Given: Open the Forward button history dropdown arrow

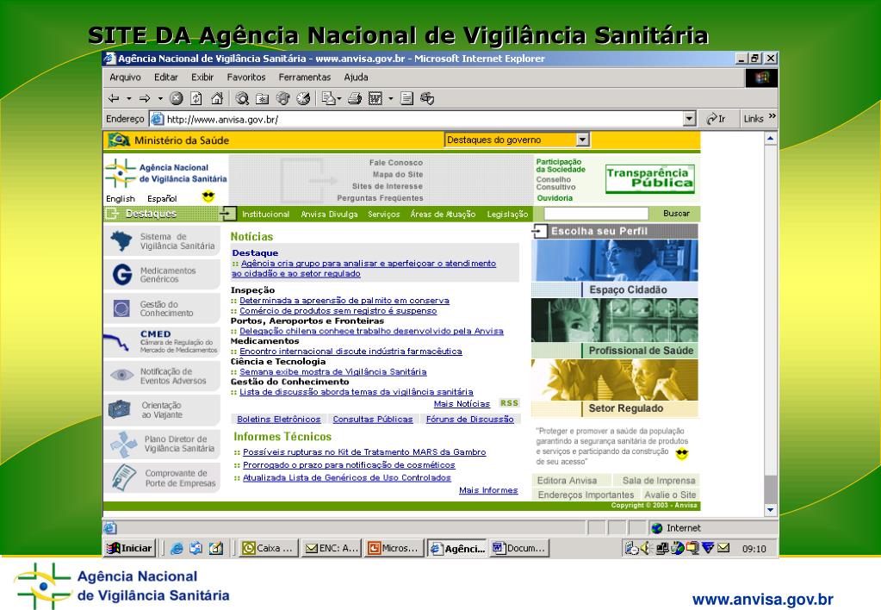Looking at the screenshot, I should point(160,99).
